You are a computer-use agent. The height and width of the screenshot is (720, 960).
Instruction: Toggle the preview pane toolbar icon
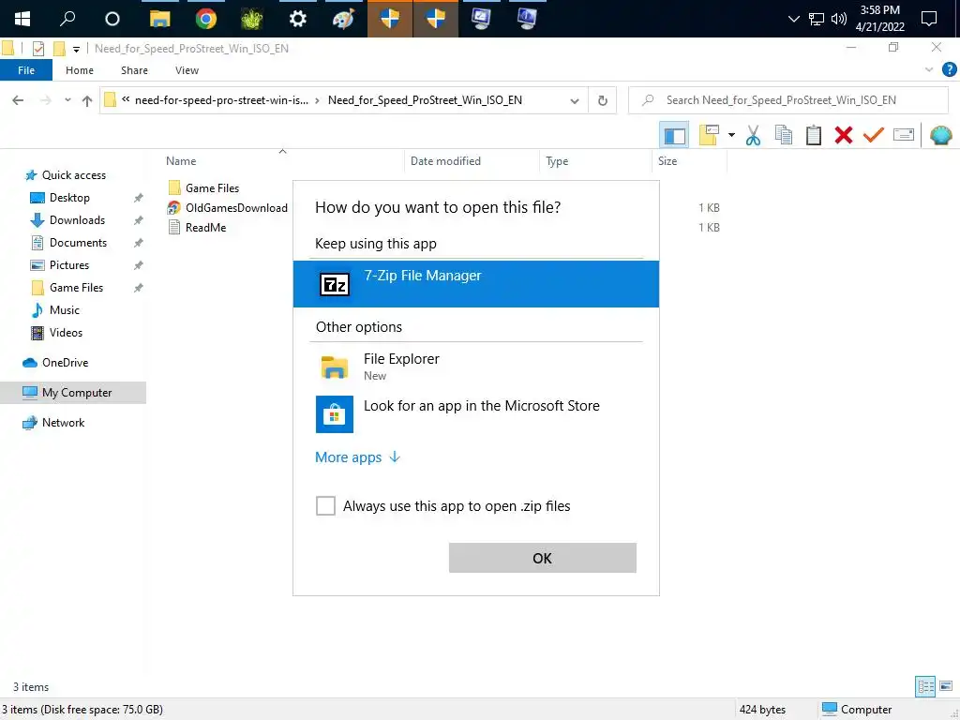point(674,135)
